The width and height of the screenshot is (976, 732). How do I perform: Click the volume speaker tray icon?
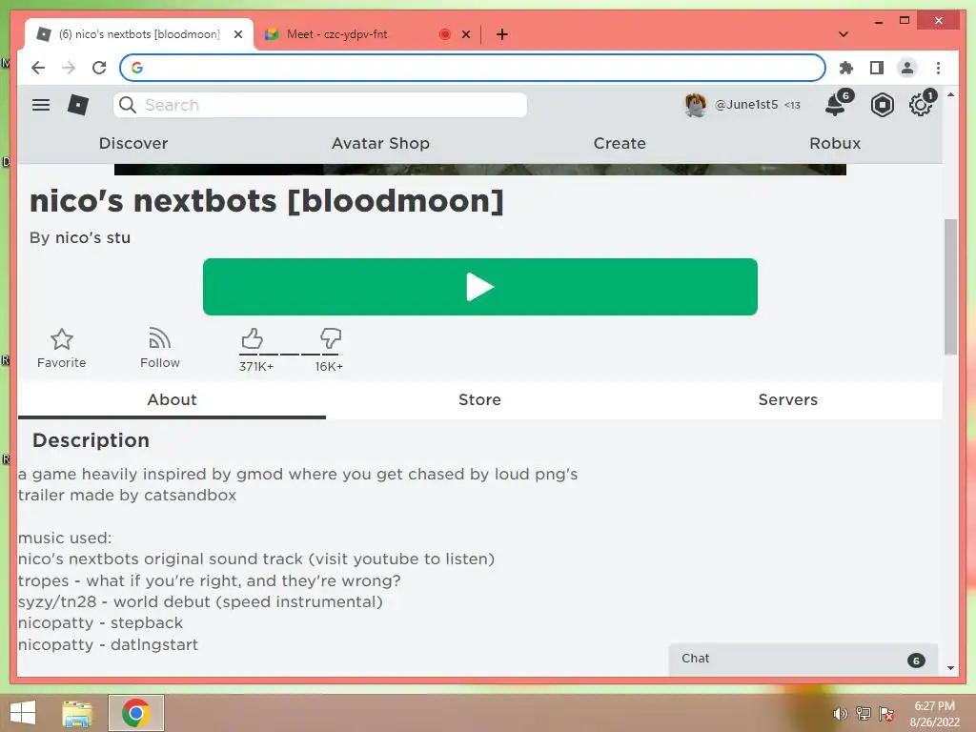click(x=840, y=714)
